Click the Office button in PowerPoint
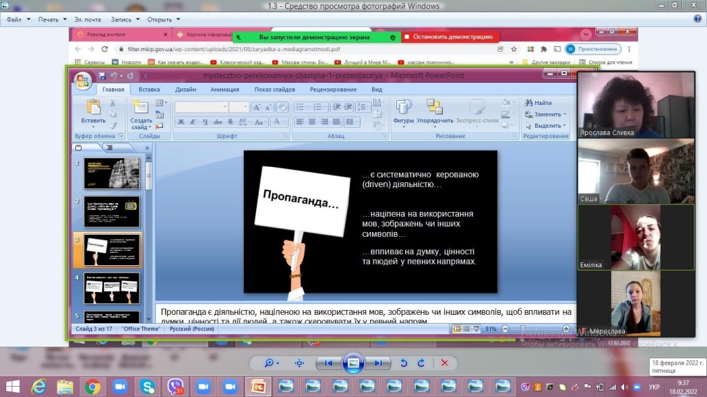The width and height of the screenshot is (707, 397). [83, 80]
